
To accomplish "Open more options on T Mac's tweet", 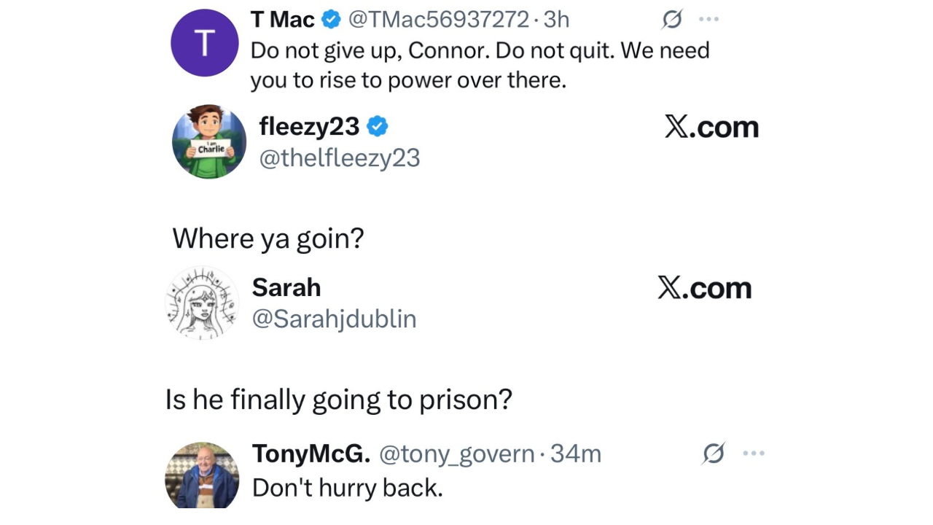I will click(708, 20).
